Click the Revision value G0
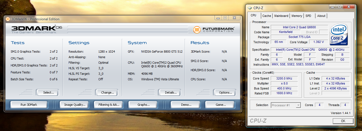 click(x=342, y=60)
